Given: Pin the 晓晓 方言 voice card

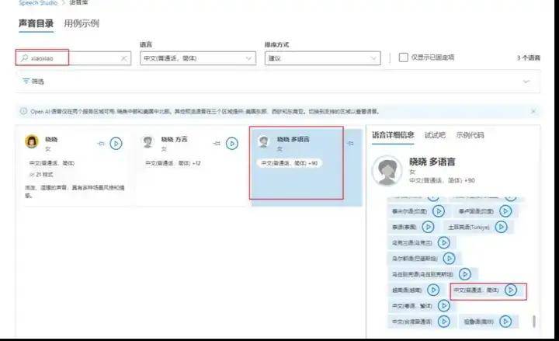Looking at the screenshot, I should (216, 143).
